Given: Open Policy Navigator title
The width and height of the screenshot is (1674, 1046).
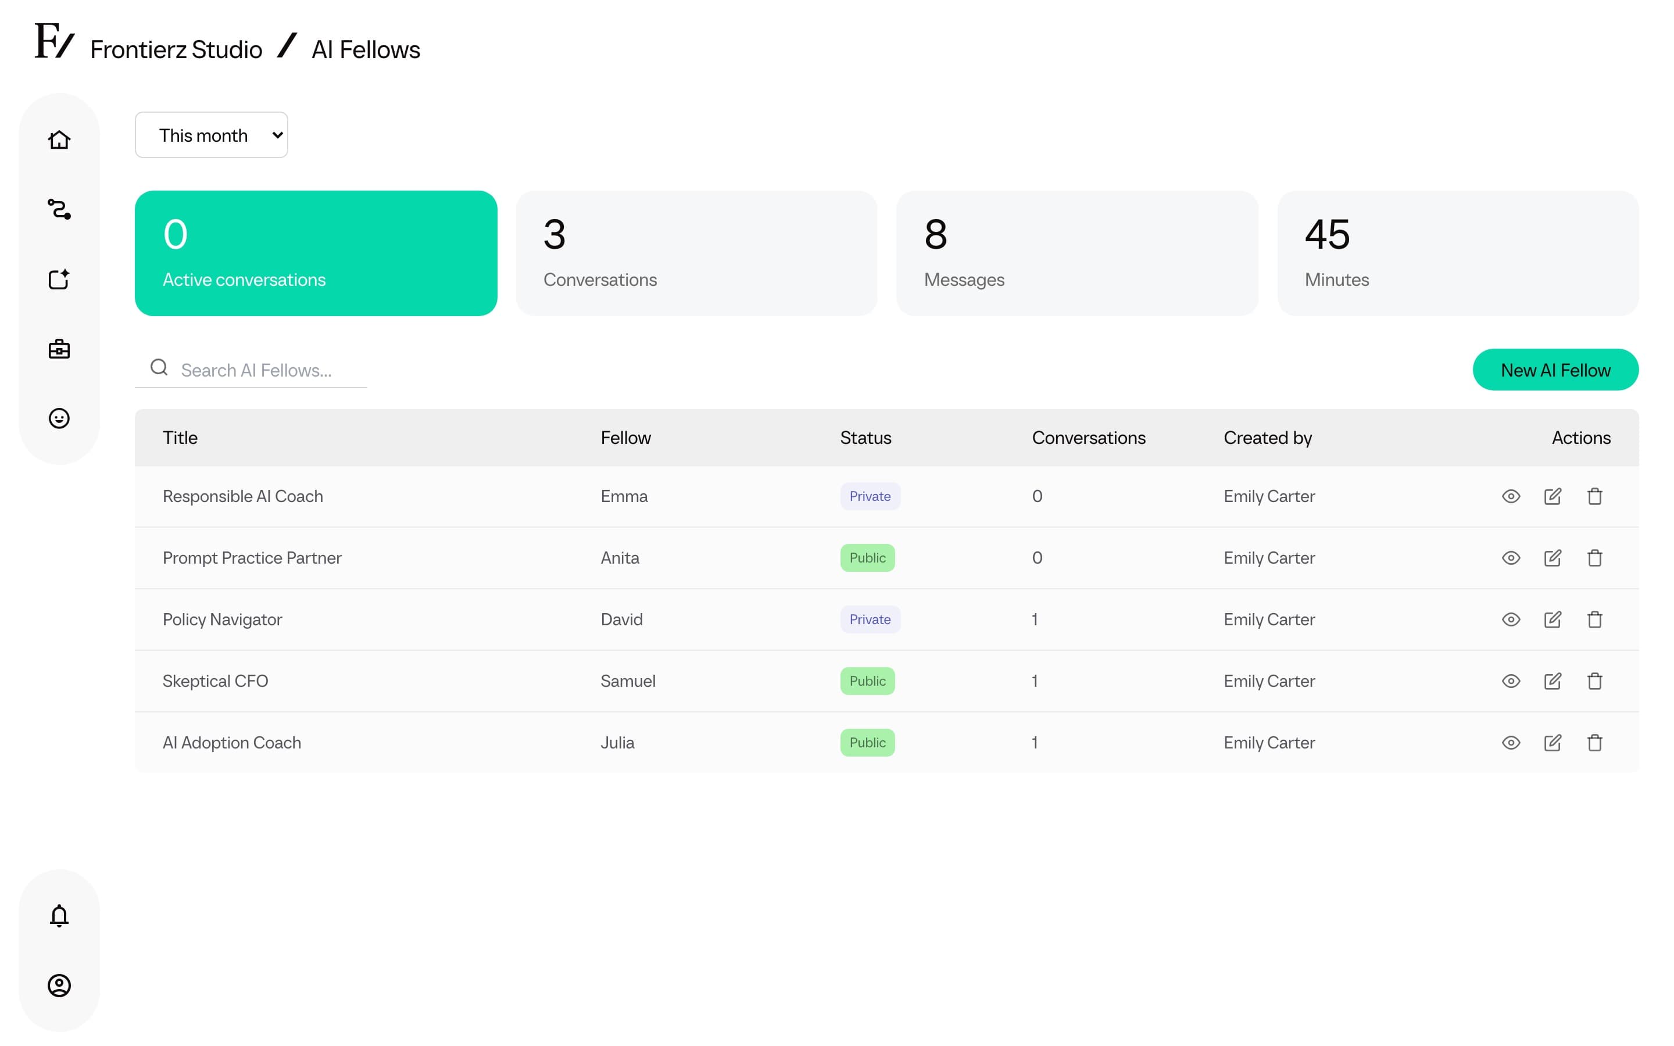Looking at the screenshot, I should tap(222, 619).
